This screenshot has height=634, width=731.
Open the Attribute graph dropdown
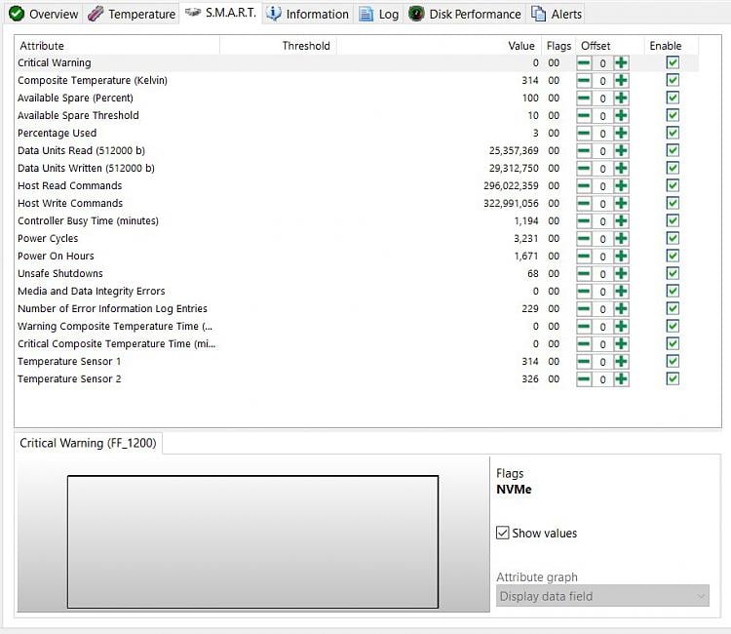(x=602, y=596)
